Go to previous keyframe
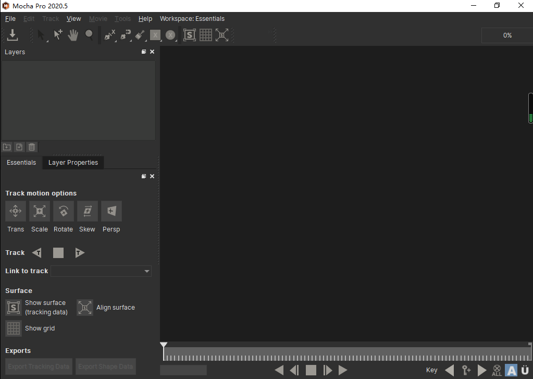 [450, 370]
